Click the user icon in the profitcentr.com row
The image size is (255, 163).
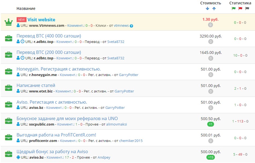tap(18, 141)
